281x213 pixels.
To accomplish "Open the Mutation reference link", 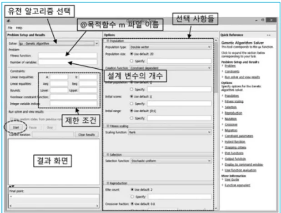I will coord(231,119).
